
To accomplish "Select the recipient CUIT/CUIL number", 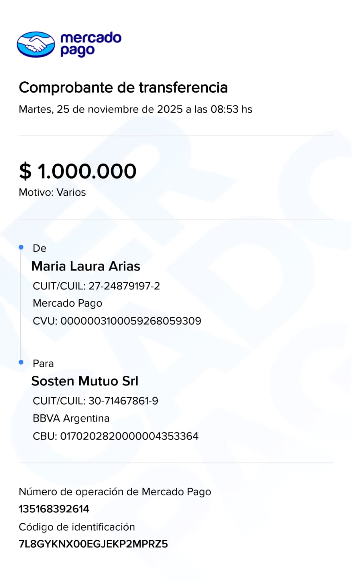I will [x=123, y=401].
